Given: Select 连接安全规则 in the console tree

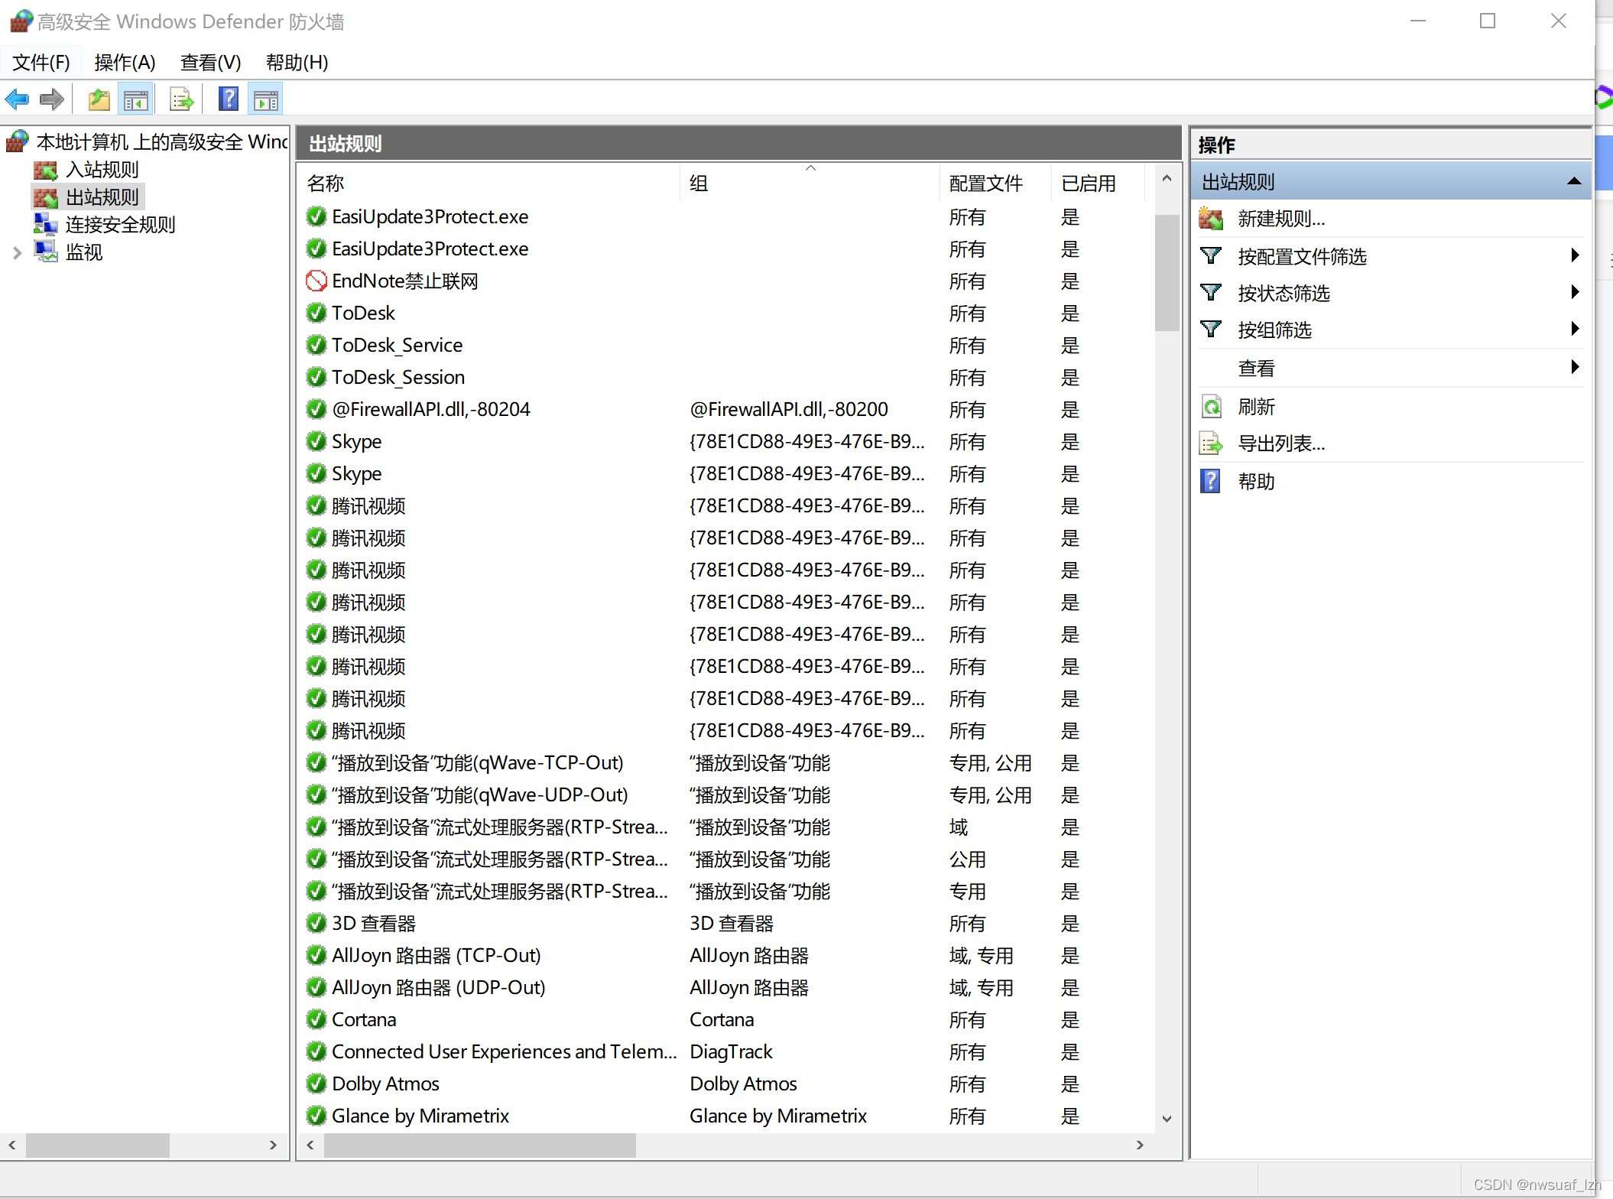Looking at the screenshot, I should tap(120, 224).
